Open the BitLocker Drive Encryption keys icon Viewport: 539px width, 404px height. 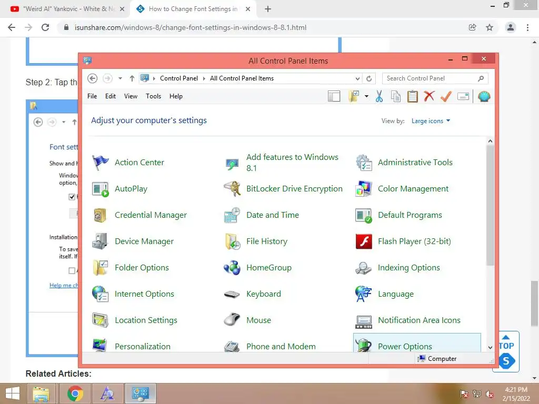[x=232, y=189]
